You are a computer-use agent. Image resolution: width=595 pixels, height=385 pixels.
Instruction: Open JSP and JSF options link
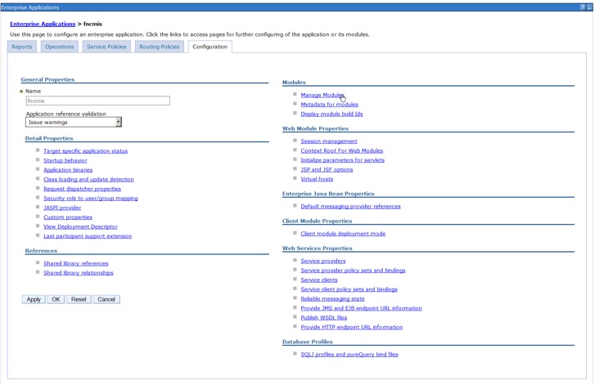click(327, 170)
